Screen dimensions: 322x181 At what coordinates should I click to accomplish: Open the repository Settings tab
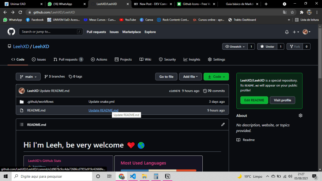pyautogui.click(x=217, y=60)
